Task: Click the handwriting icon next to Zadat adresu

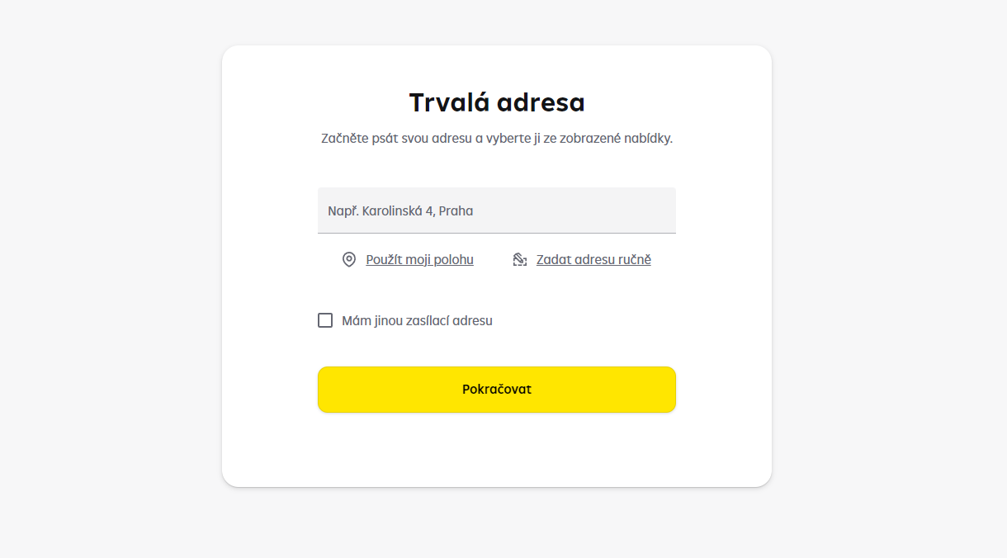Action: click(x=519, y=258)
